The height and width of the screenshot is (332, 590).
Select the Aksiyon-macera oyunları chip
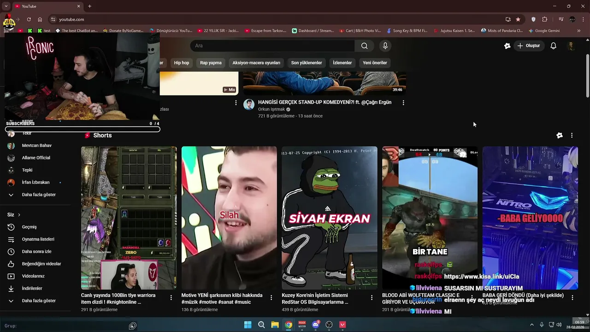coord(256,63)
